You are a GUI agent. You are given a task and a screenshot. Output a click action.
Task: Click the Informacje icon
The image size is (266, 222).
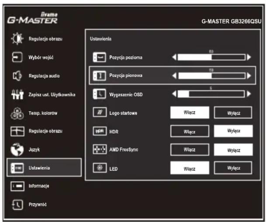[x=17, y=186]
